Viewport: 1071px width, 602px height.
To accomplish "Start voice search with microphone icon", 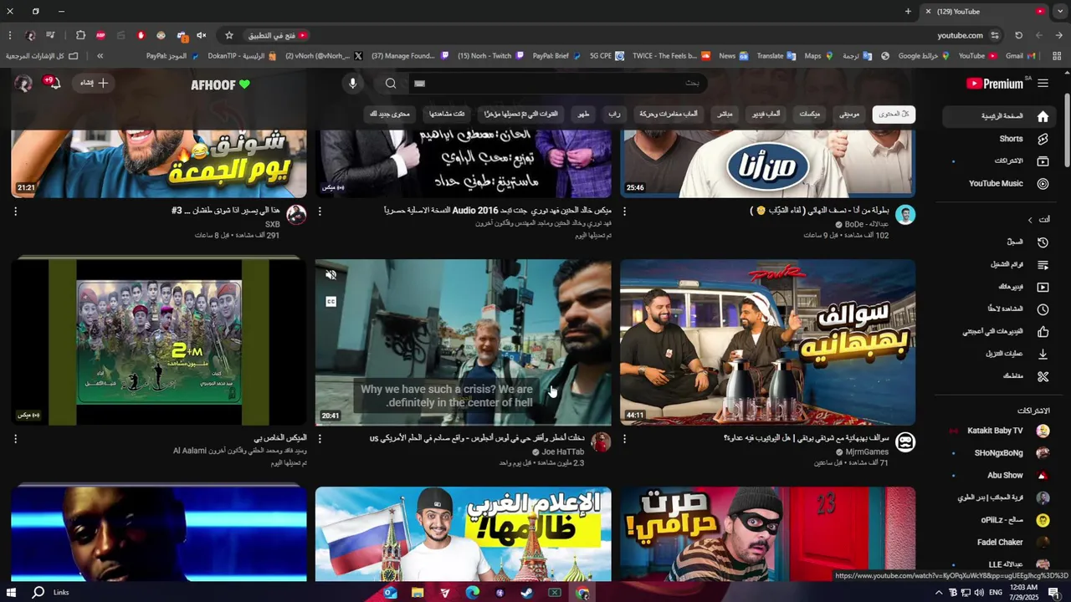I will click(x=353, y=84).
